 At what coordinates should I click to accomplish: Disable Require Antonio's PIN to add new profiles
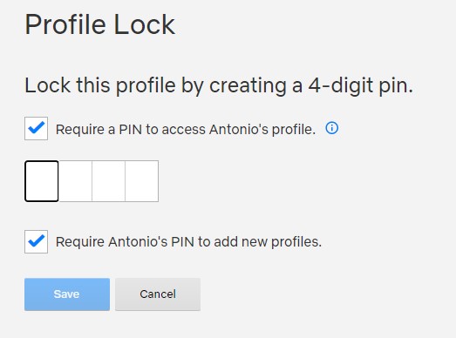[36, 242]
